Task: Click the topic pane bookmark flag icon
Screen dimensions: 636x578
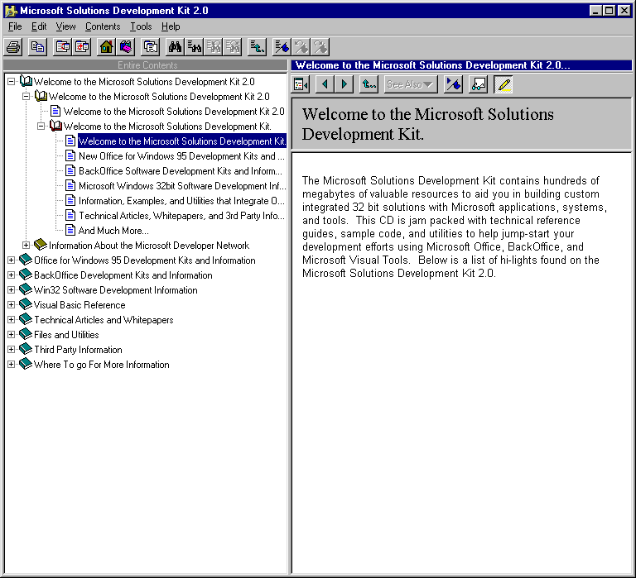Action: (x=453, y=84)
